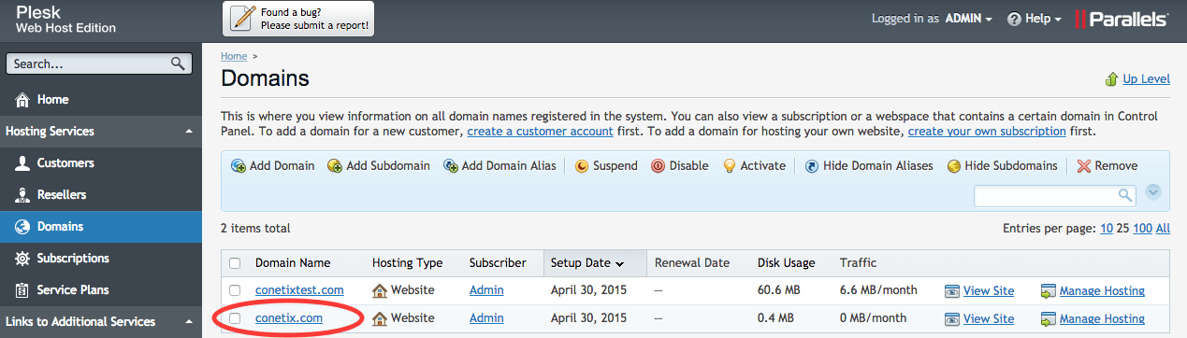Sort by Hosting Type column header
The image size is (1187, 338).
click(x=407, y=263)
